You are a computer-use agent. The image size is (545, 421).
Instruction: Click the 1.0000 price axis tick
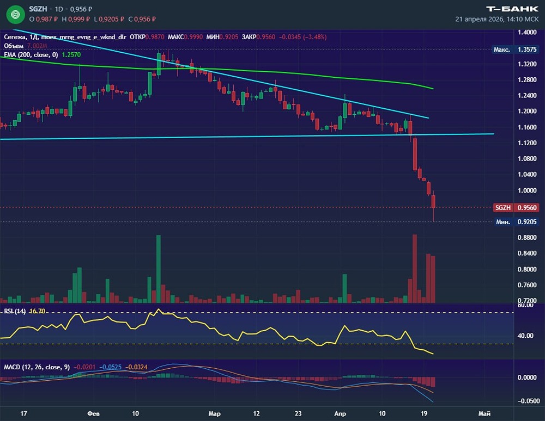point(527,190)
